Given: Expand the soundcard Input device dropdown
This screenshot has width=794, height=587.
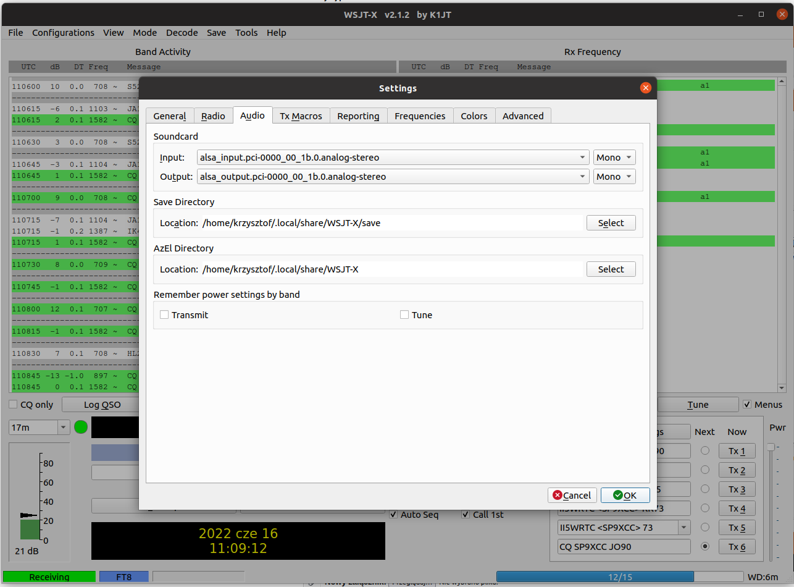Looking at the screenshot, I should [393, 158].
